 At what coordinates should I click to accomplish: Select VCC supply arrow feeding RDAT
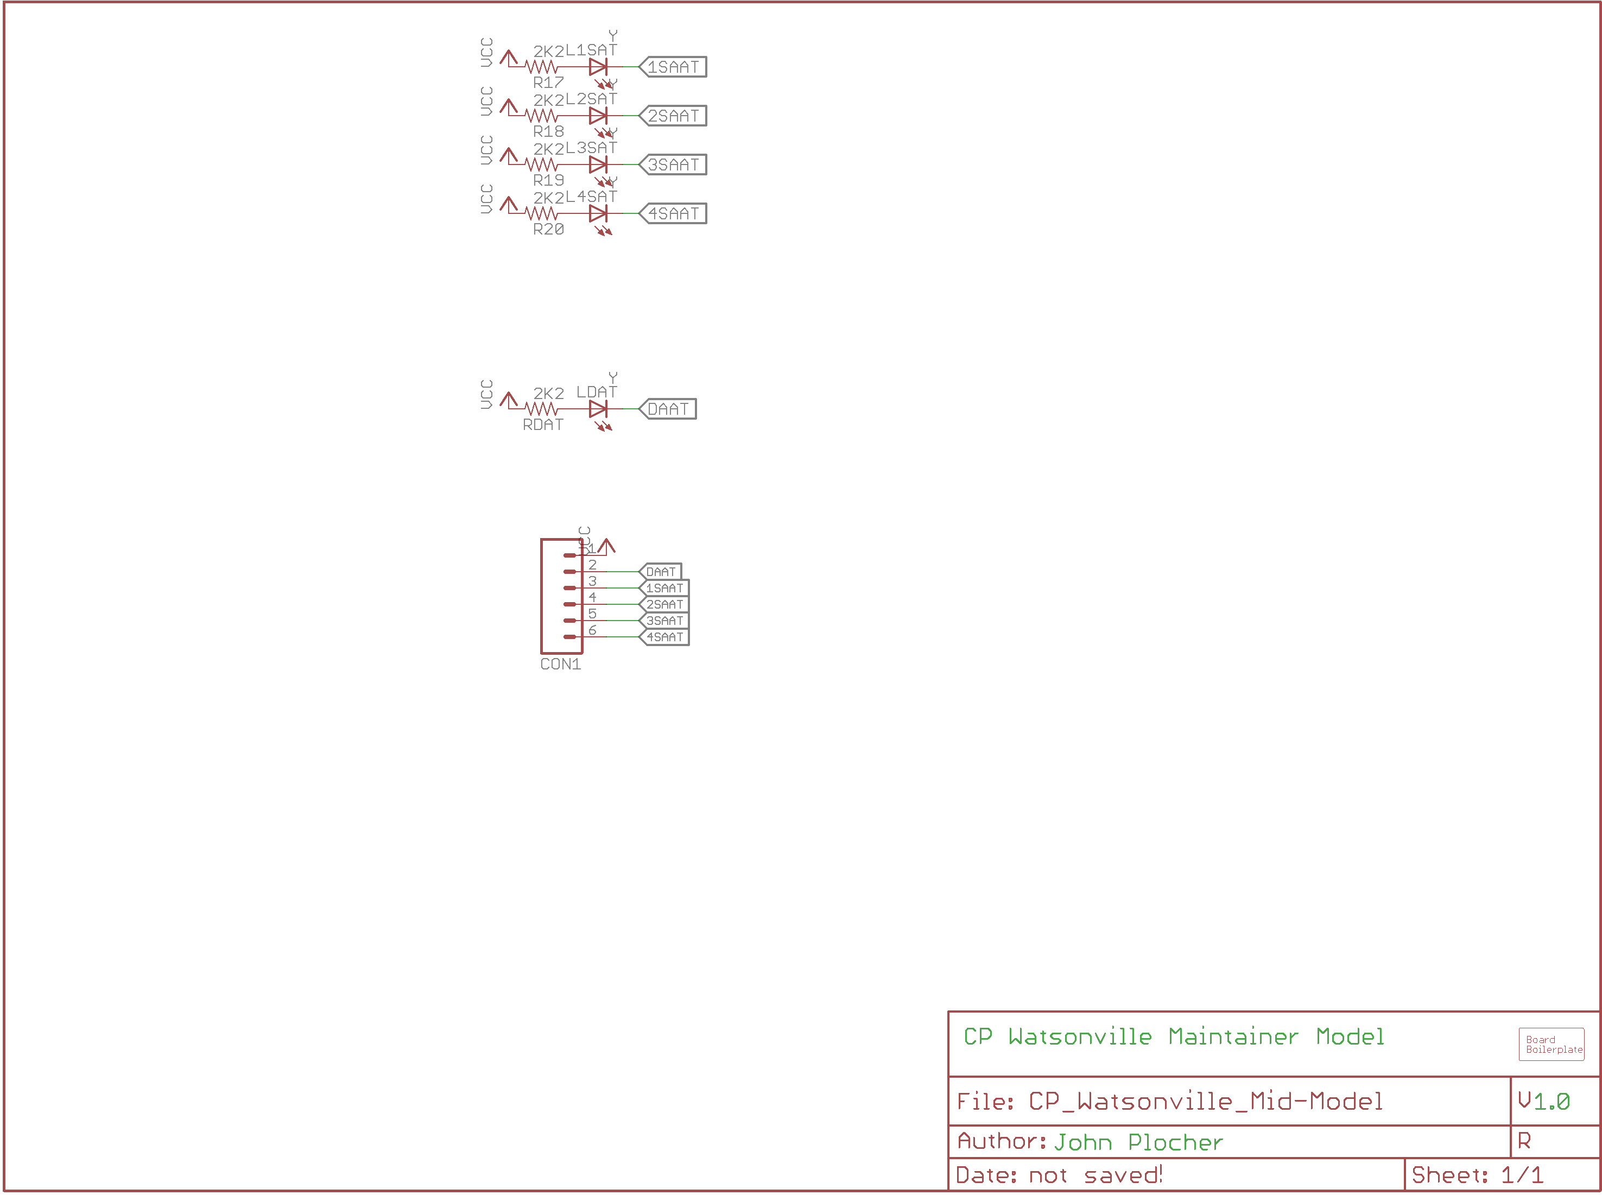509,400
